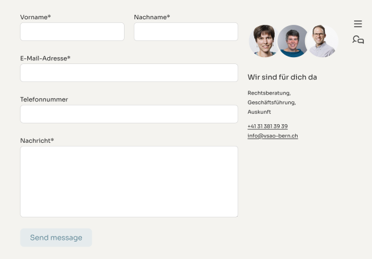Click the Vorname* field label
Image resolution: width=372 pixels, height=259 pixels.
point(35,17)
